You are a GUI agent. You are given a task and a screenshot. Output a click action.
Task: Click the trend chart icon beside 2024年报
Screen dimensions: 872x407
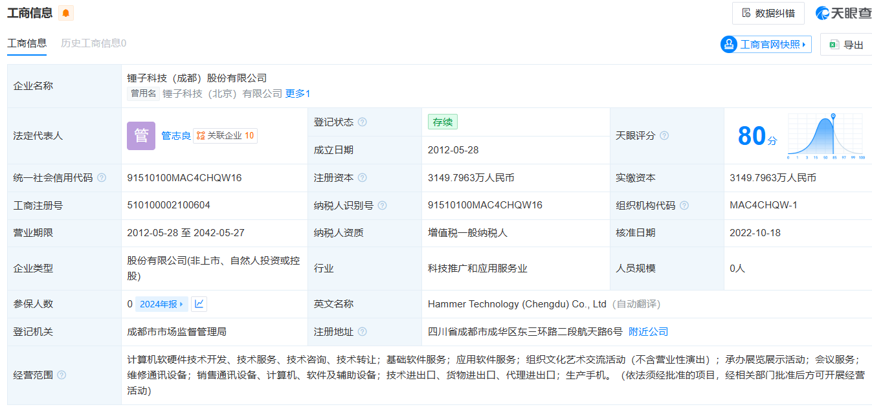point(199,304)
